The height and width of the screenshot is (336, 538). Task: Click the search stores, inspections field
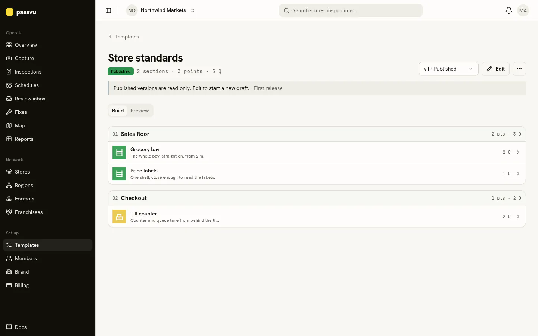(350, 10)
